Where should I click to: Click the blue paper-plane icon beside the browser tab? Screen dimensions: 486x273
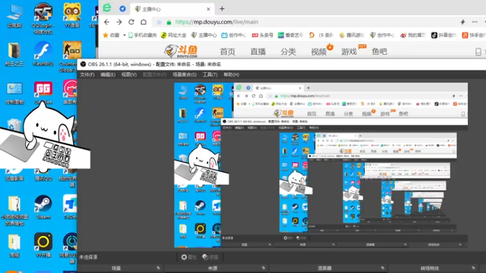tap(123, 8)
